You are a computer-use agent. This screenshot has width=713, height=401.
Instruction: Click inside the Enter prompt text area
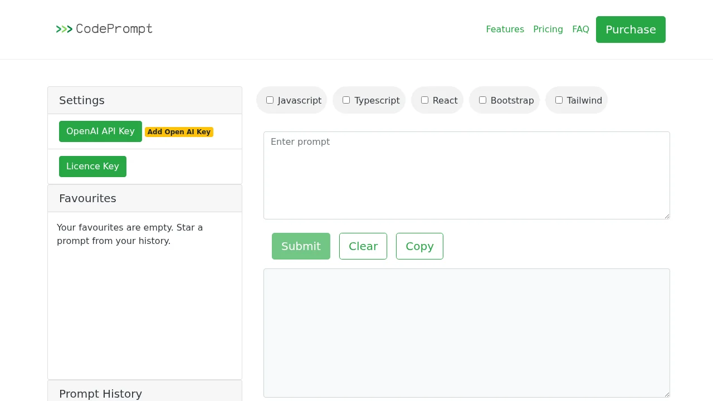pyautogui.click(x=466, y=175)
